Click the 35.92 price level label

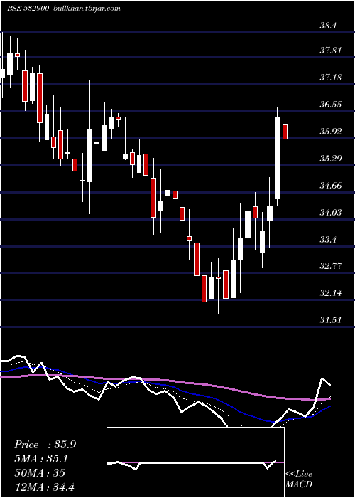point(331,131)
